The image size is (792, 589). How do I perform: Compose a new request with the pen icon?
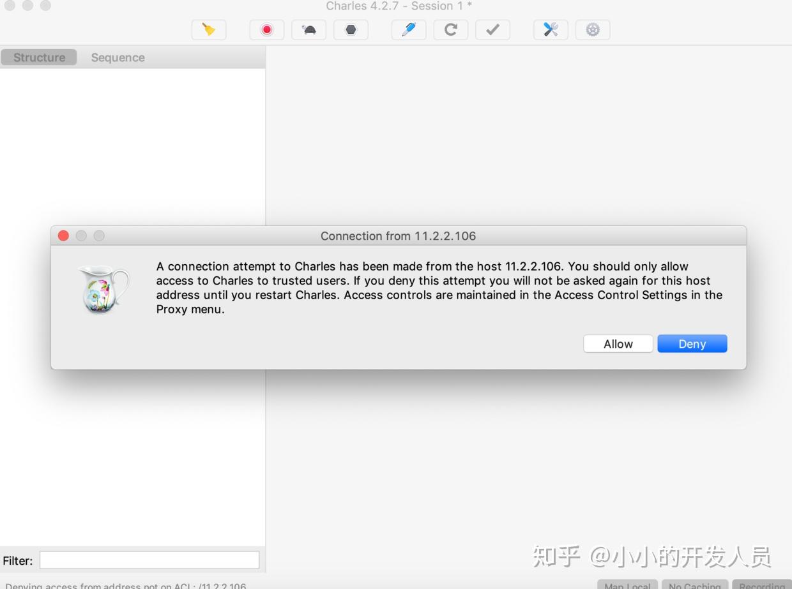click(409, 29)
